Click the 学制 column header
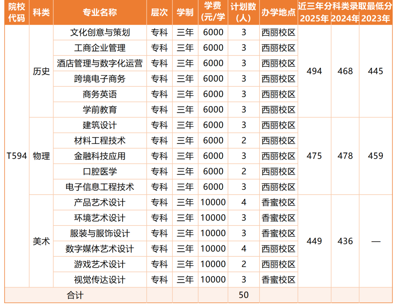The height and width of the screenshot is (307, 397). click(185, 12)
